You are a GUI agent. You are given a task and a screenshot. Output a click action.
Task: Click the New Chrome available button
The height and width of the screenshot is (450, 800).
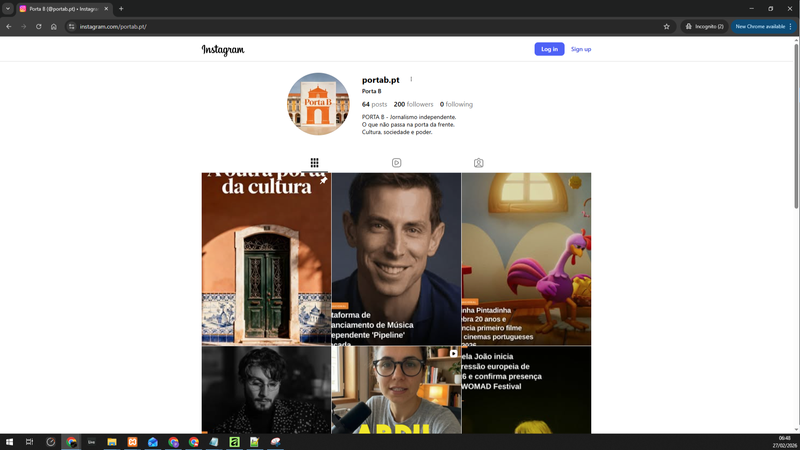point(760,26)
